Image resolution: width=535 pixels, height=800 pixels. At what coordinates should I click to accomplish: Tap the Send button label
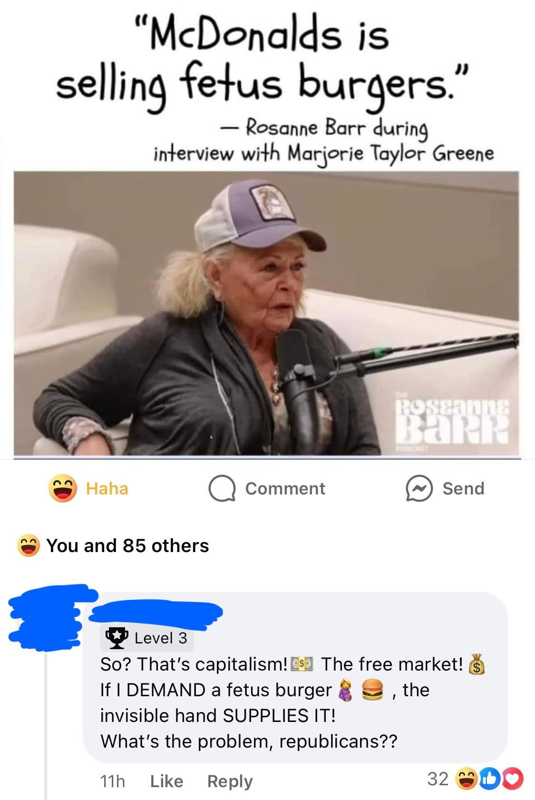click(x=463, y=489)
